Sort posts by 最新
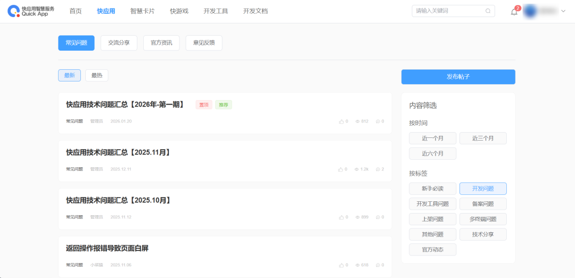 [x=69, y=75]
